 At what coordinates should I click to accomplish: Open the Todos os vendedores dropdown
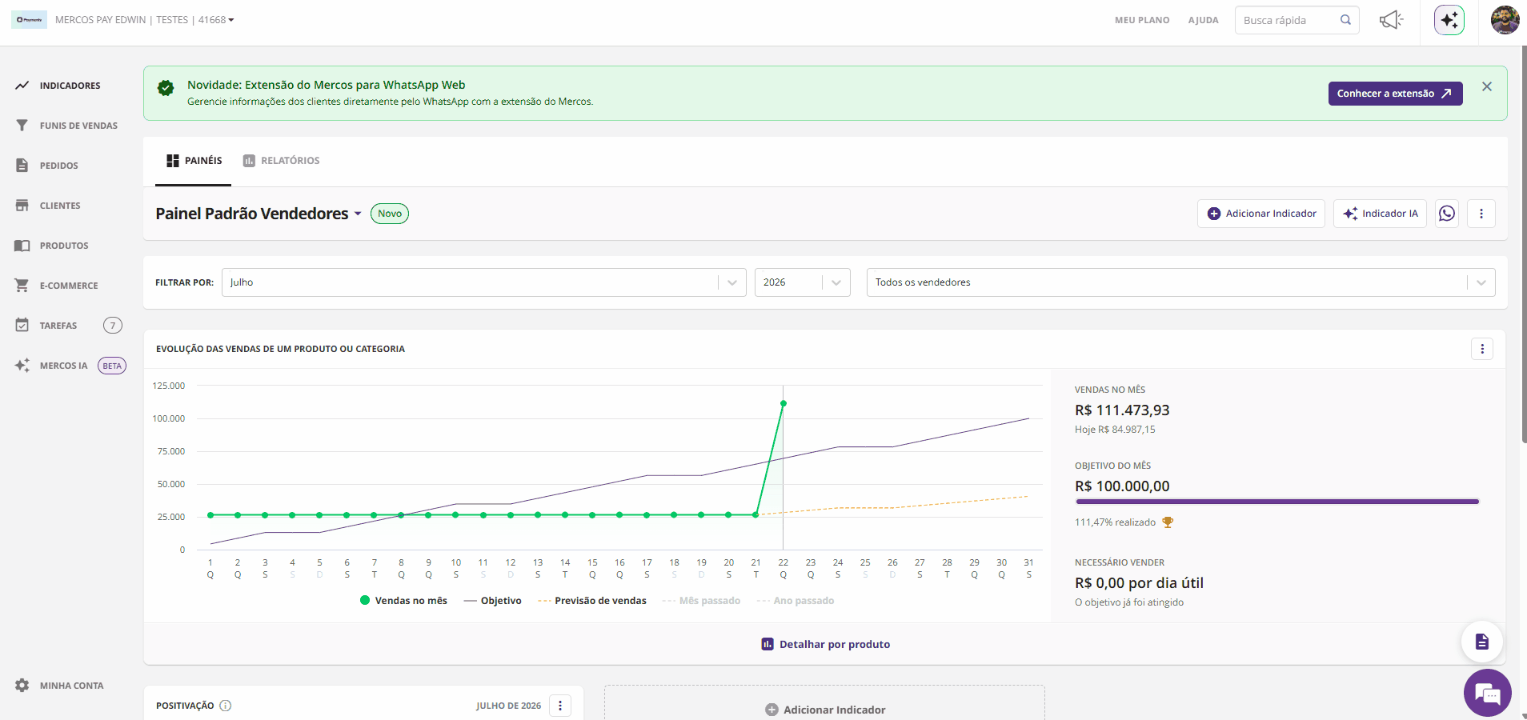pyautogui.click(x=1180, y=282)
